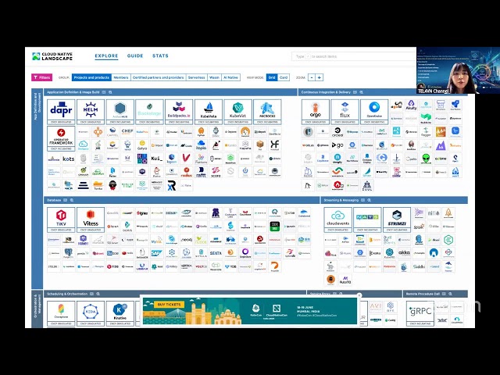
Task: Switch to the GUIDE tab
Action: [x=135, y=55]
